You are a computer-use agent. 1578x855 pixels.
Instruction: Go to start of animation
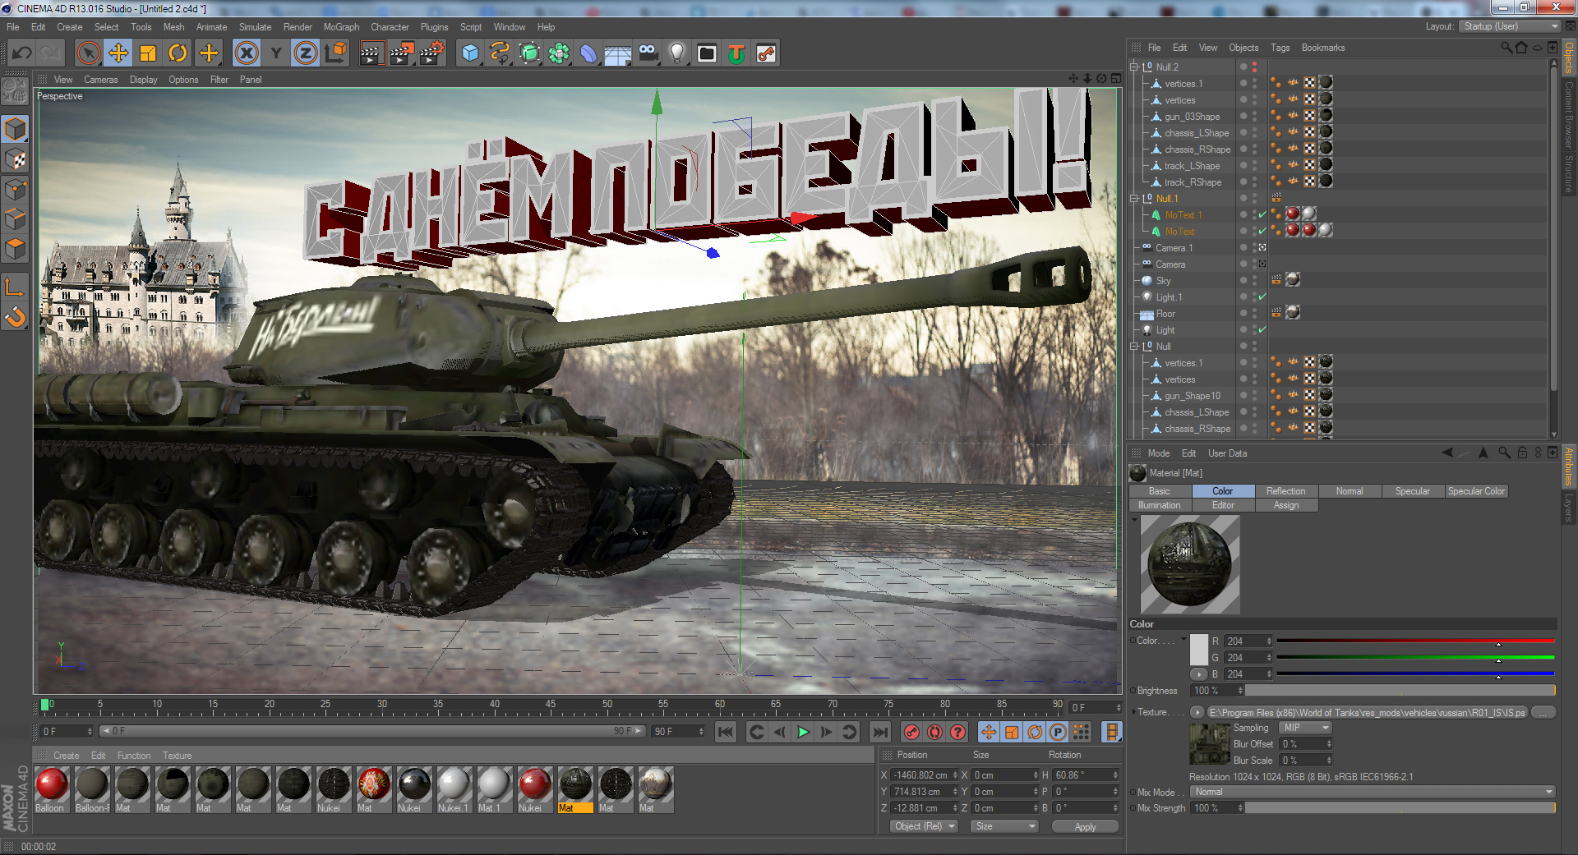click(x=725, y=732)
